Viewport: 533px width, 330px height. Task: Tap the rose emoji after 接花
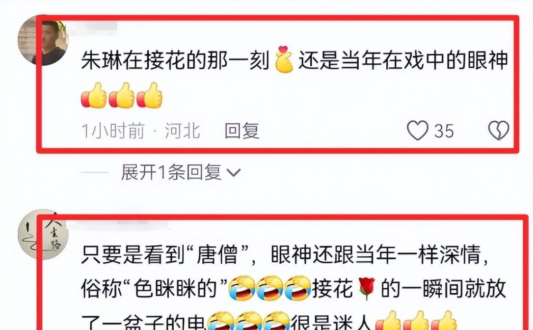[x=367, y=288]
